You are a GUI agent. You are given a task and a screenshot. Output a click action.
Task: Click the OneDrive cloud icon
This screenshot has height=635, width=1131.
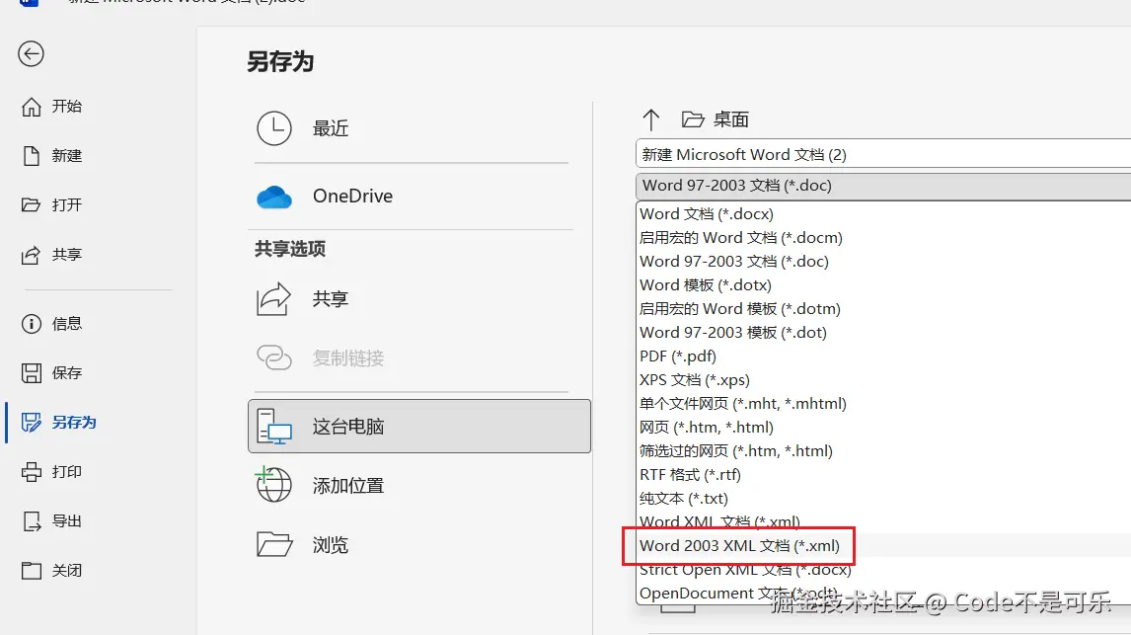[274, 197]
